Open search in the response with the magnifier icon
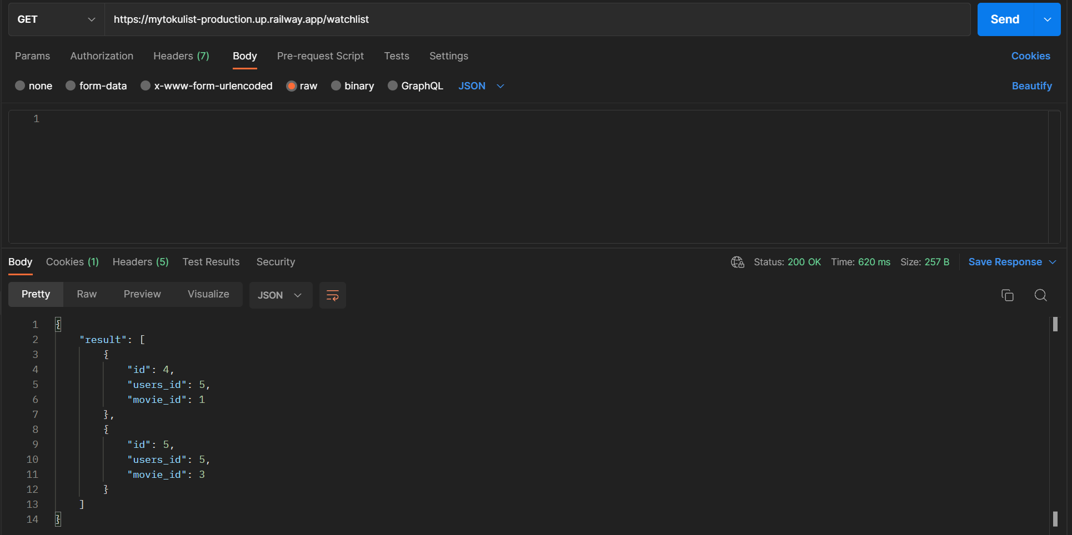1072x535 pixels. point(1040,295)
